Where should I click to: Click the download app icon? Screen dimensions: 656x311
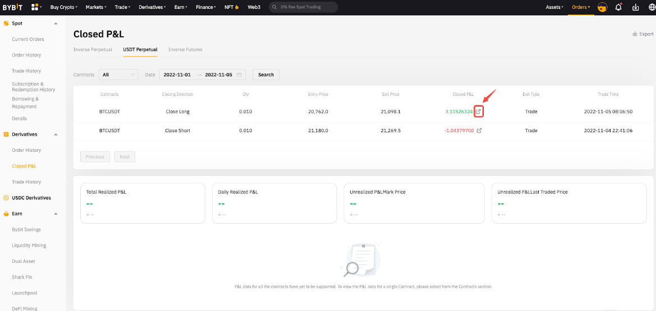[635, 7]
